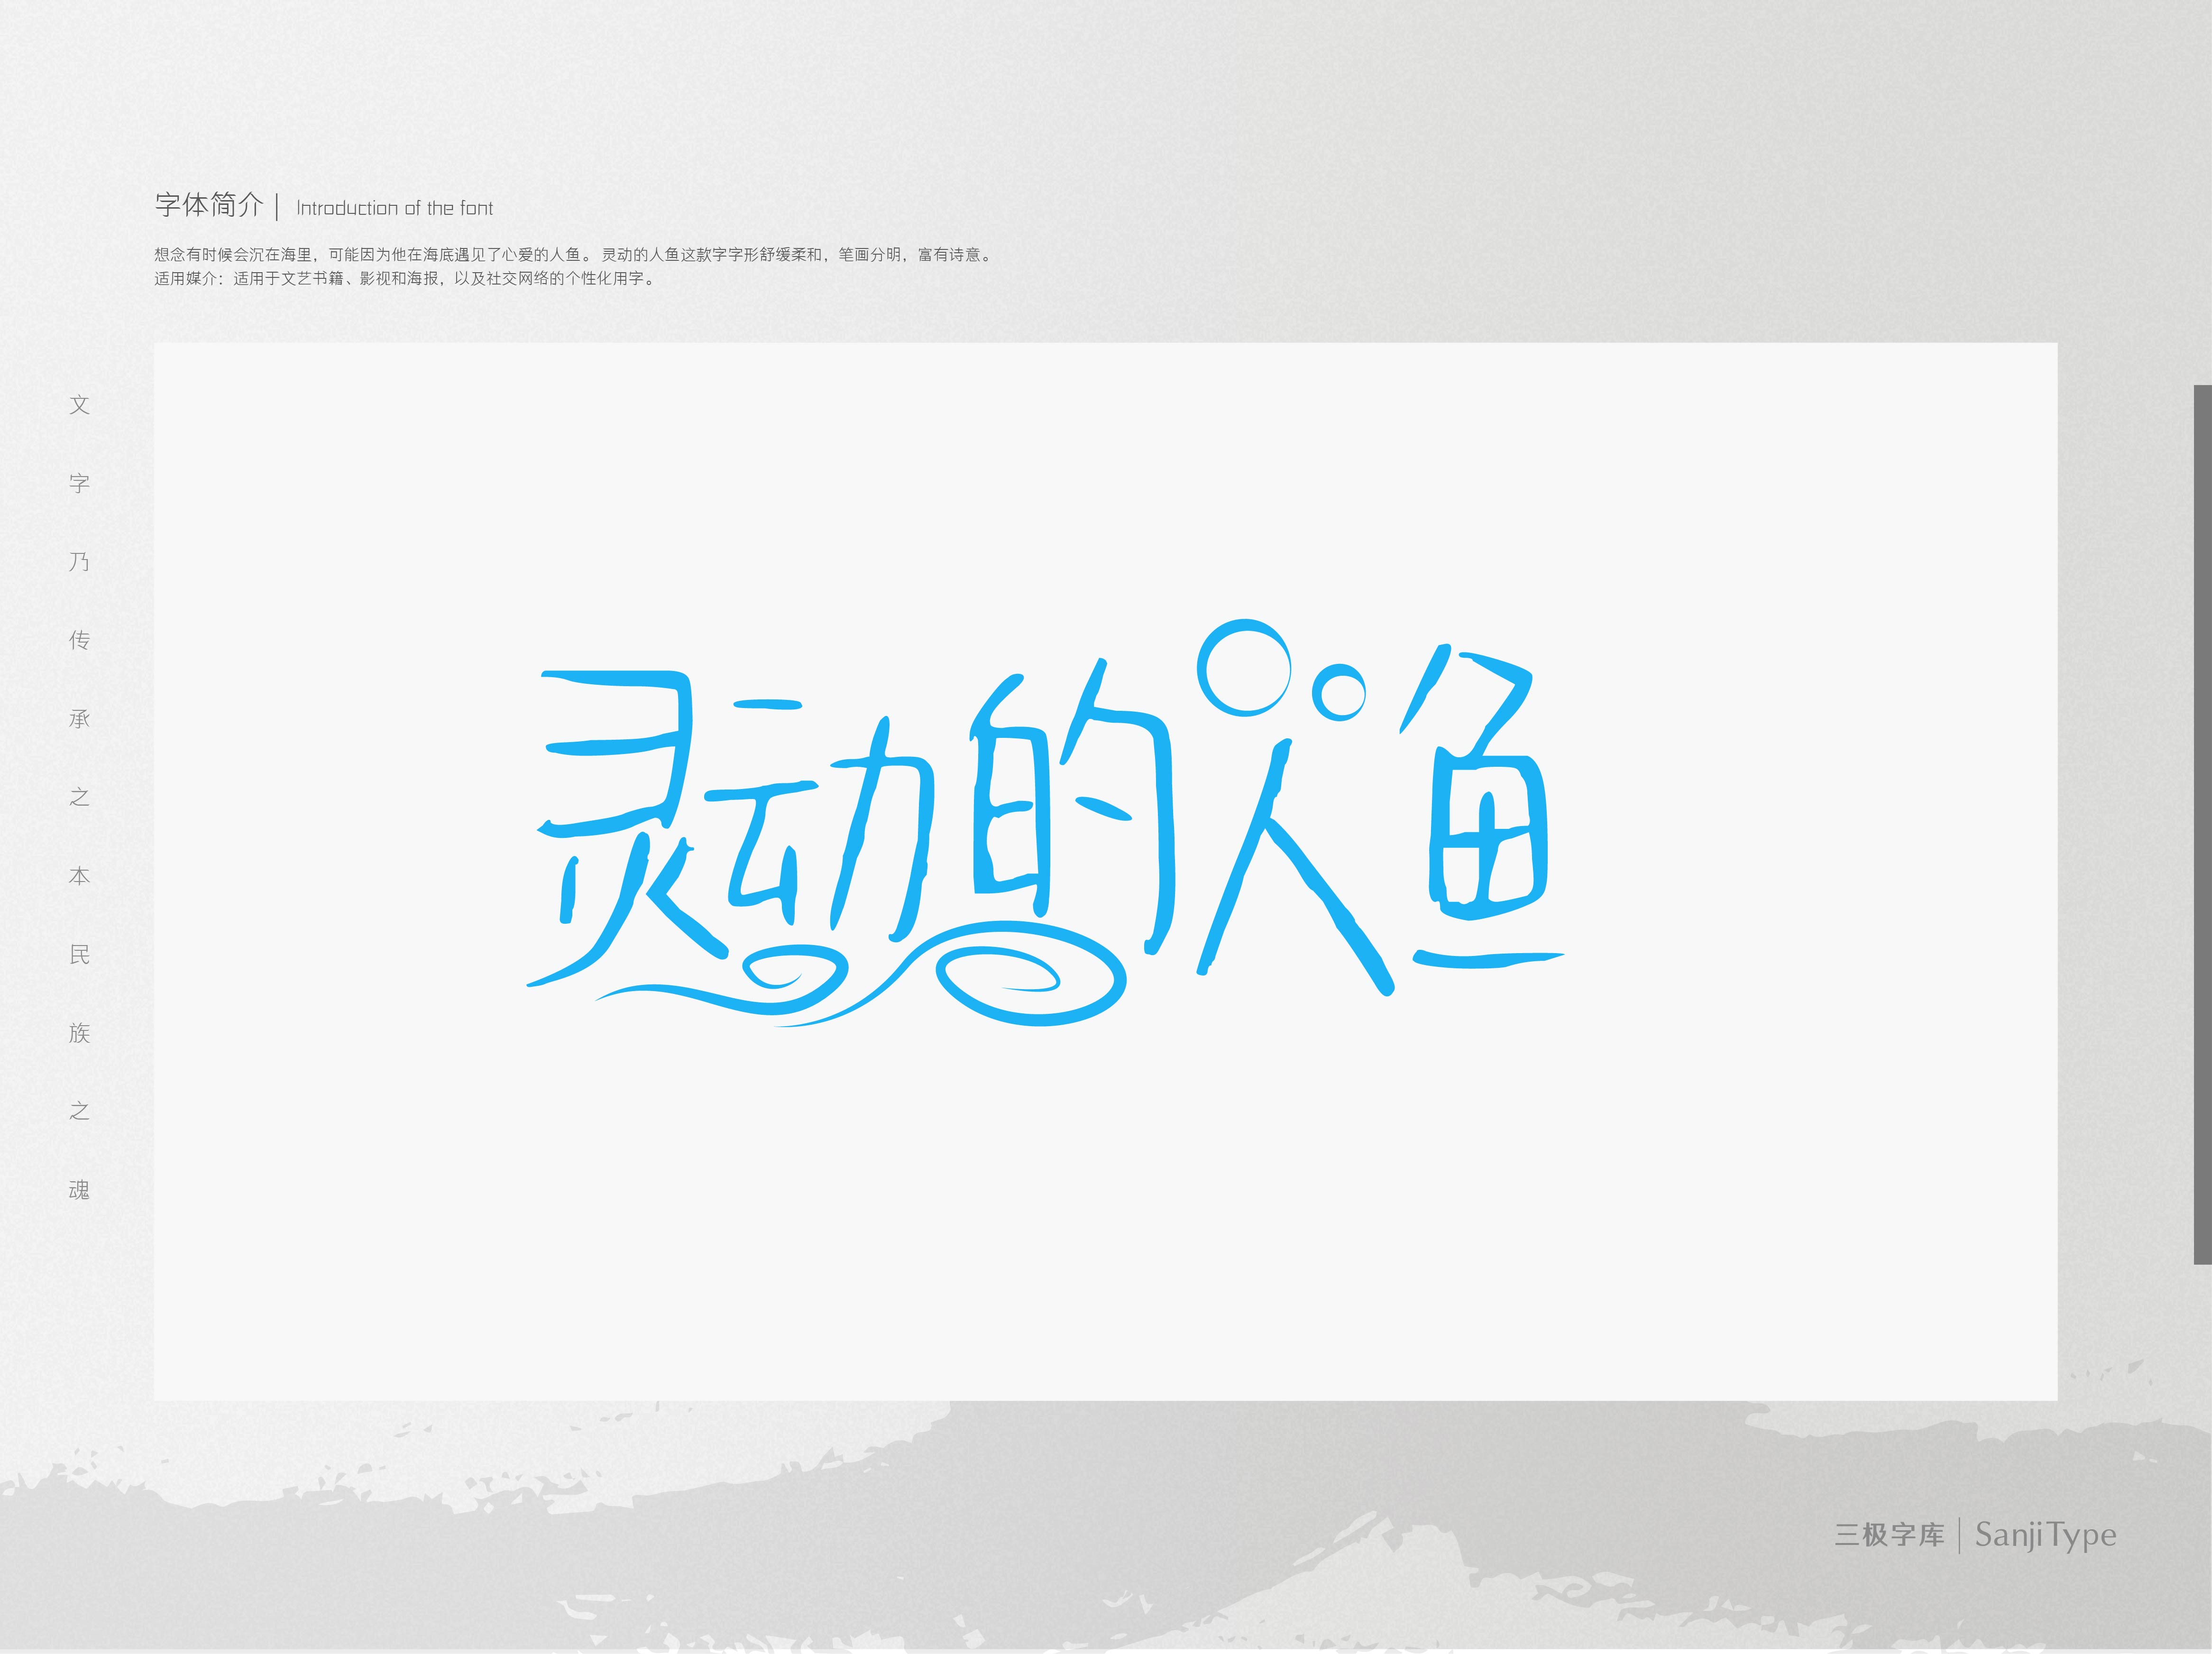Screen dimensions: 2212x1654
Task: Click the 字体简介 heading
Action: [209, 206]
